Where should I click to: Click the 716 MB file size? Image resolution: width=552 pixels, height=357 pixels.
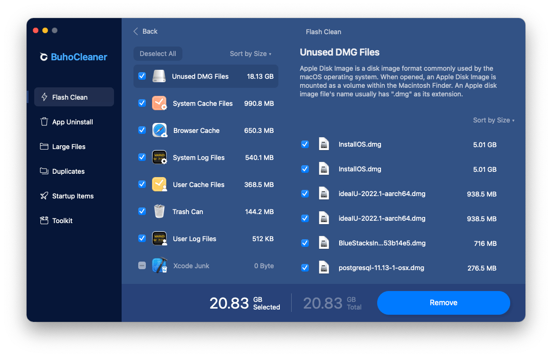[x=485, y=244]
